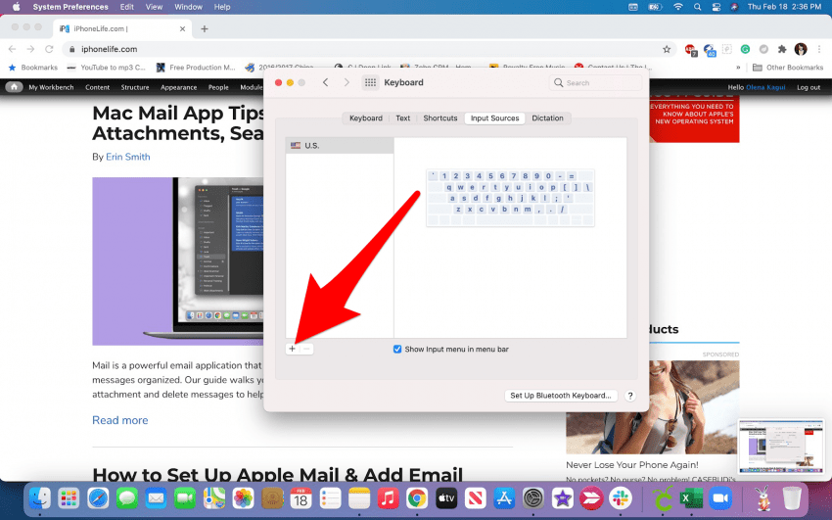Image resolution: width=832 pixels, height=520 pixels.
Task: Open Finder from the Dock
Action: point(40,498)
